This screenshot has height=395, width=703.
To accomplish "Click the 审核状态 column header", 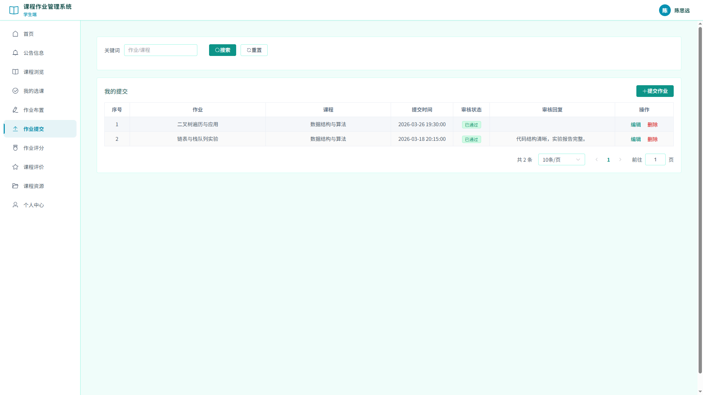I will [x=472, y=110].
